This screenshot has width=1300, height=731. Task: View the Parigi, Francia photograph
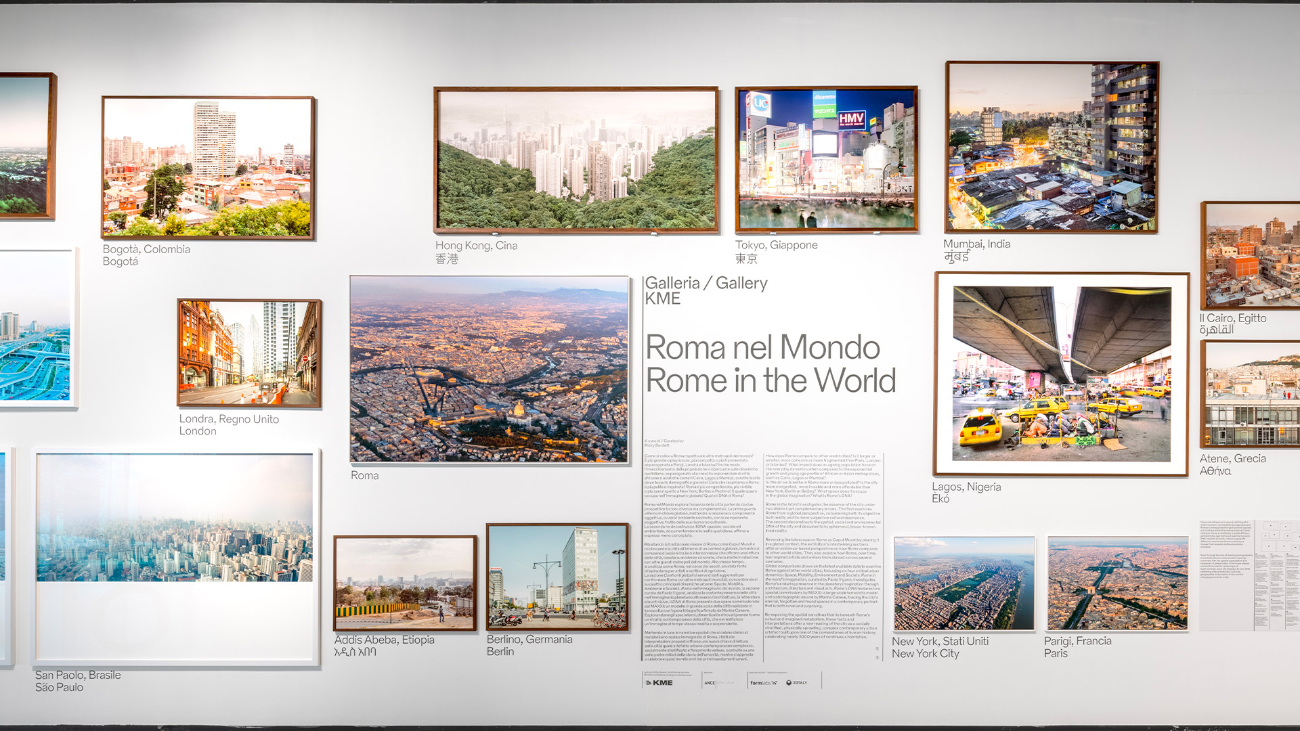[x=1117, y=583]
